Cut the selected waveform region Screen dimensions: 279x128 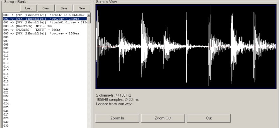[209, 118]
